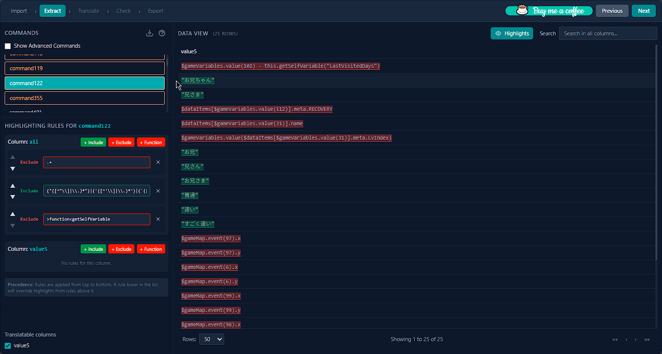The image size is (662, 354).
Task: Move the first Exclude rule down
Action: click(13, 168)
